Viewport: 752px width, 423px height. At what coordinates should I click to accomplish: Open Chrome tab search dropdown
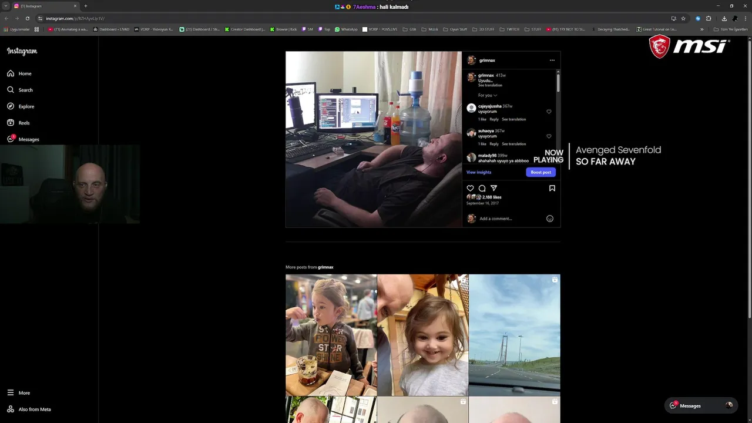pos(5,6)
